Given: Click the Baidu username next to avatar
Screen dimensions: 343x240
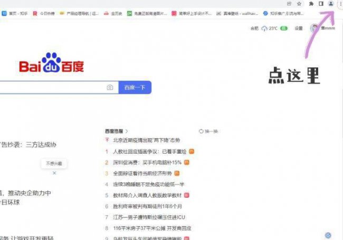Looking at the screenshot, I should pyautogui.click(x=328, y=28).
